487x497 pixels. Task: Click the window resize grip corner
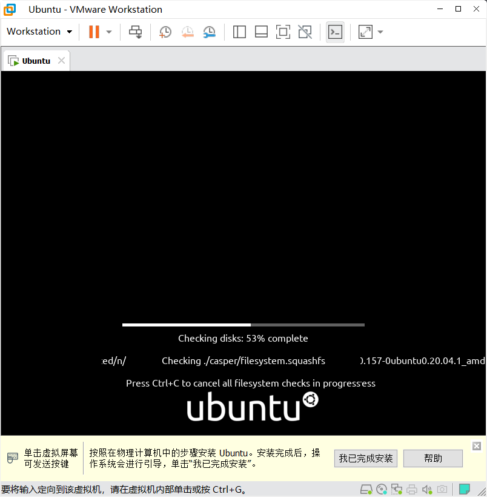(x=482, y=492)
